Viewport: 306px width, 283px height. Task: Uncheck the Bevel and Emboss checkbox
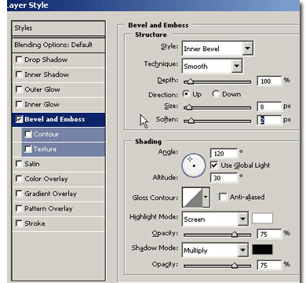(x=19, y=119)
